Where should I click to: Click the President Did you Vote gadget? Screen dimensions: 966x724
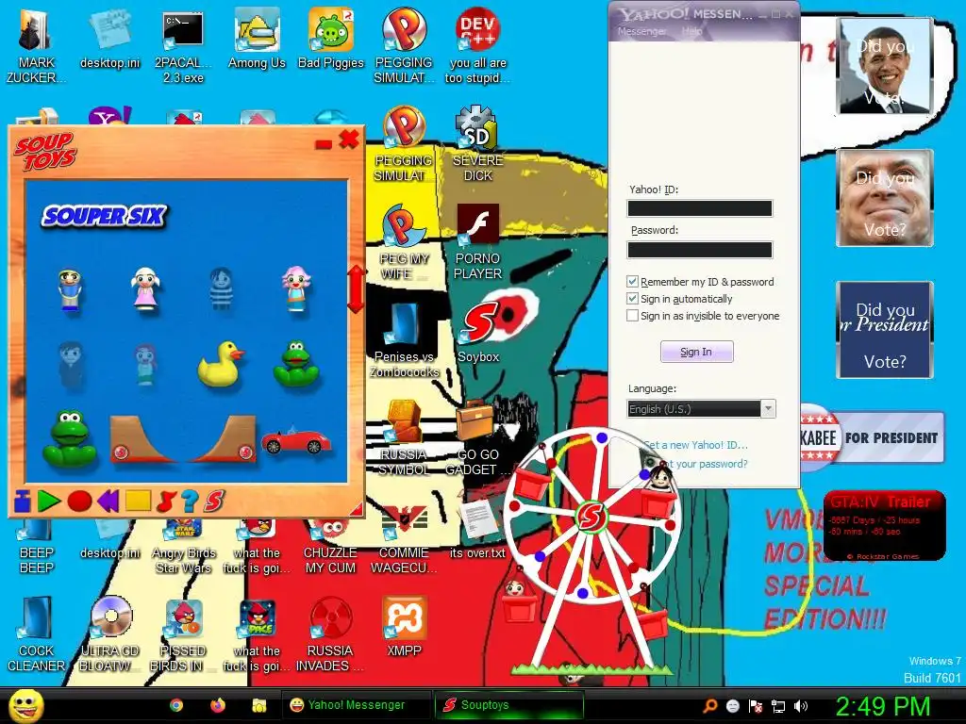[x=885, y=329]
